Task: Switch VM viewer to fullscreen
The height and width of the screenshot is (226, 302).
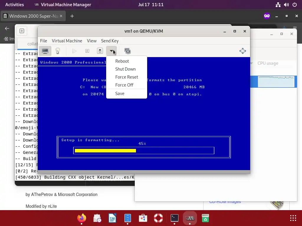Action: (242, 51)
